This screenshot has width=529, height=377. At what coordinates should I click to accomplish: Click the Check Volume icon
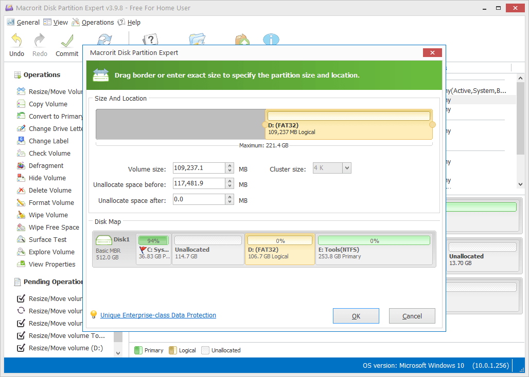(x=21, y=153)
